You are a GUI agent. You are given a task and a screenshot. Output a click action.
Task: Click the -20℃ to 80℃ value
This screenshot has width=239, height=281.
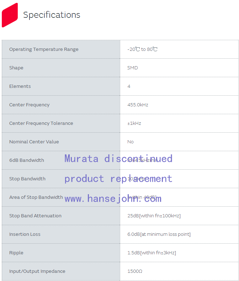coord(142,49)
